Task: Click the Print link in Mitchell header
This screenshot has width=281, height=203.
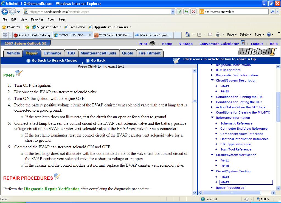Action: [x=143, y=43]
